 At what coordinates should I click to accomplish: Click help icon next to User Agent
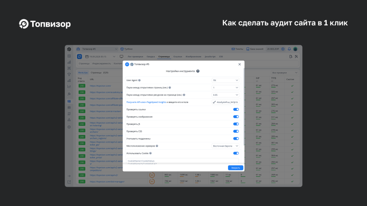(139, 81)
